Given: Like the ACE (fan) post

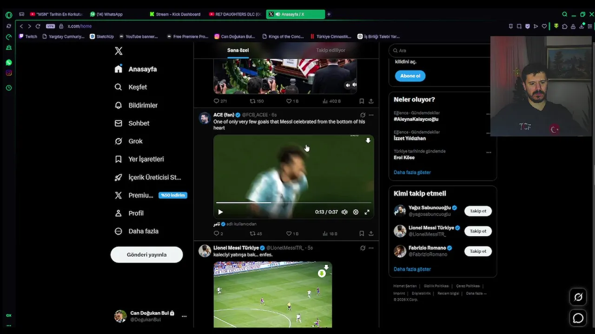Looking at the screenshot, I should pos(292,234).
